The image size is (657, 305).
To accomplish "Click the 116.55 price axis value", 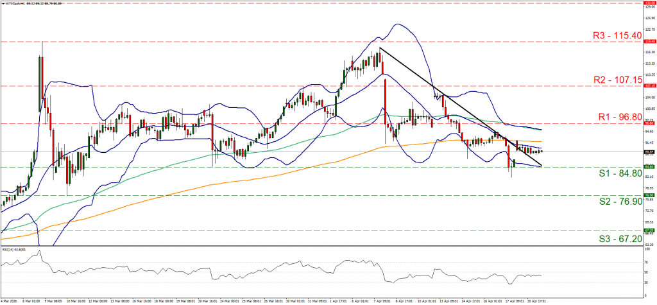I will coord(650,52).
